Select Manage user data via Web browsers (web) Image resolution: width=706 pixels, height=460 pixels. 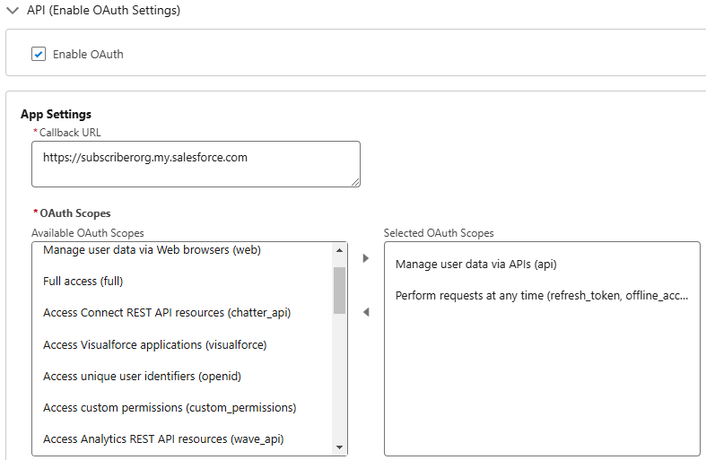152,250
